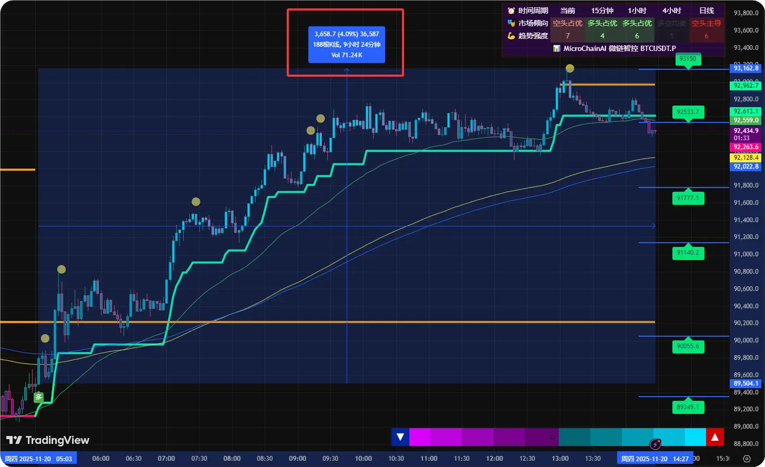
Task: Click the red up-triangle button
Action: click(715, 437)
